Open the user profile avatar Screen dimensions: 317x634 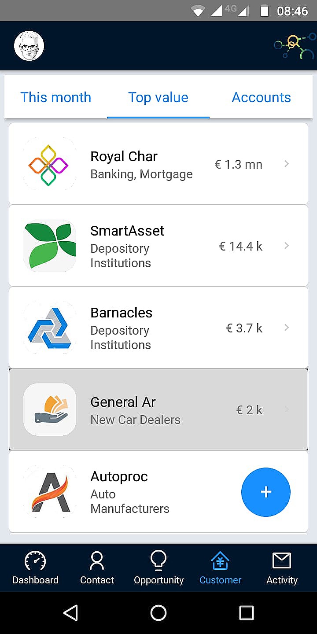point(29,46)
